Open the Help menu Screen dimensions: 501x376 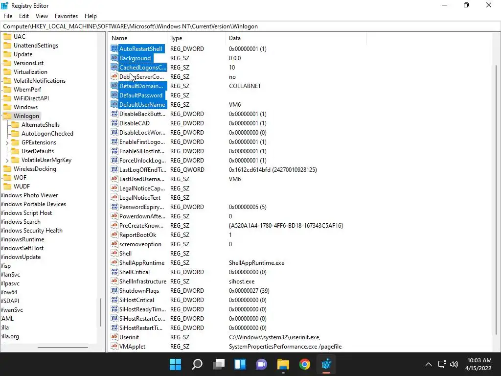pos(91,16)
